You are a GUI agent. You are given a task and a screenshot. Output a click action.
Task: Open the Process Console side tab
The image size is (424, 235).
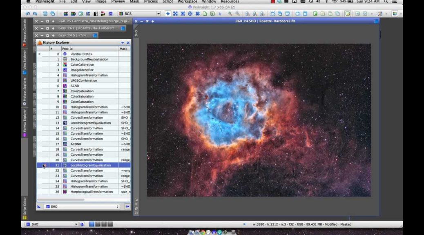pyautogui.click(x=25, y=33)
